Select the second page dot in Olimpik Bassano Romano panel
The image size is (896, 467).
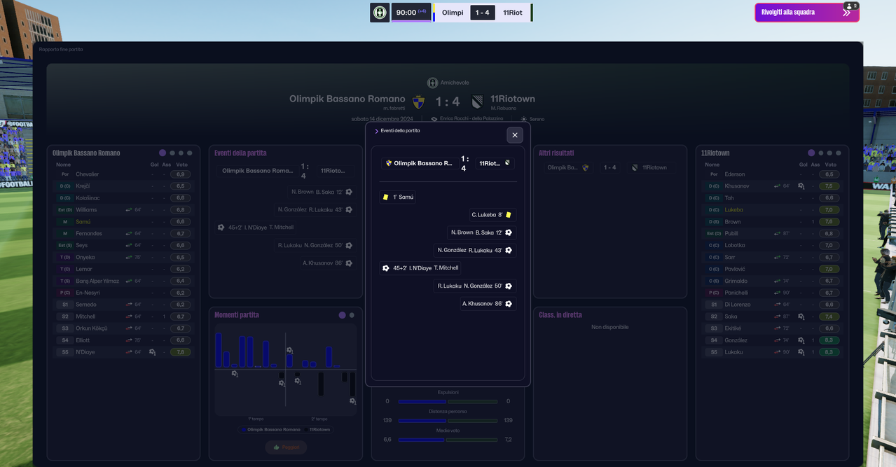(172, 153)
